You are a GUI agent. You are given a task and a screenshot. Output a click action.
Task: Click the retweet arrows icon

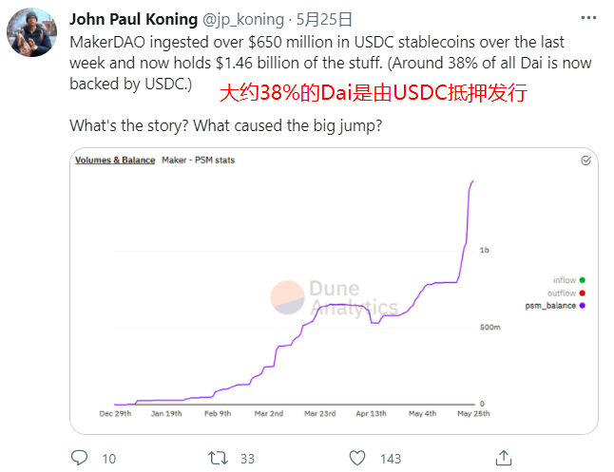pyautogui.click(x=218, y=458)
